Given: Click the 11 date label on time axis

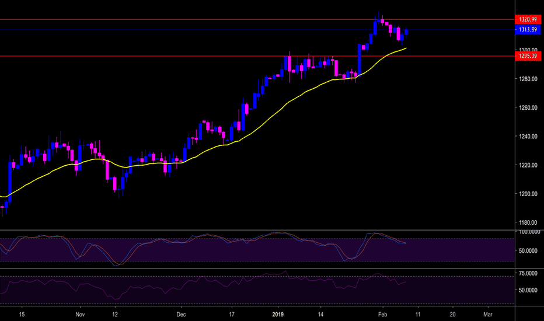Looking at the screenshot, I should pos(418,315).
